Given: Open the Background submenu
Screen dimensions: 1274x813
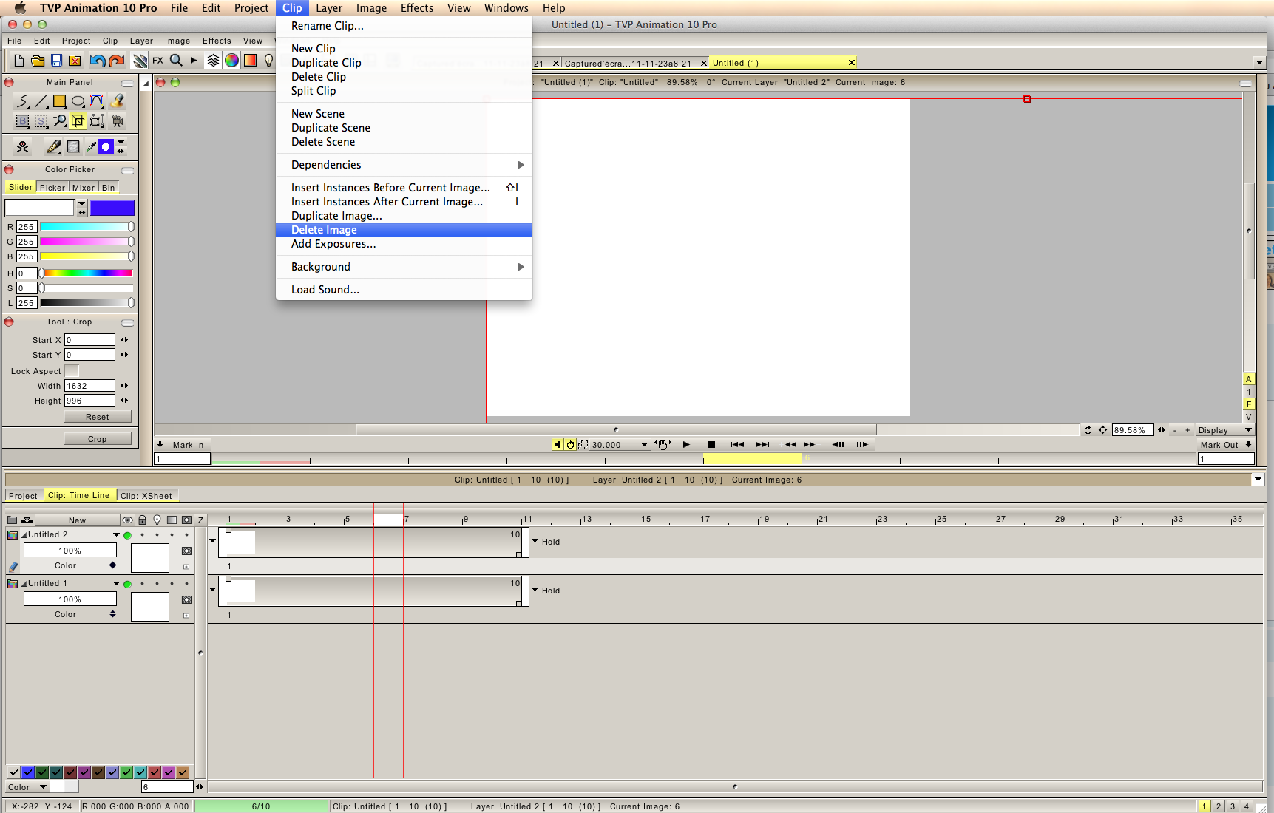Looking at the screenshot, I should click(404, 267).
